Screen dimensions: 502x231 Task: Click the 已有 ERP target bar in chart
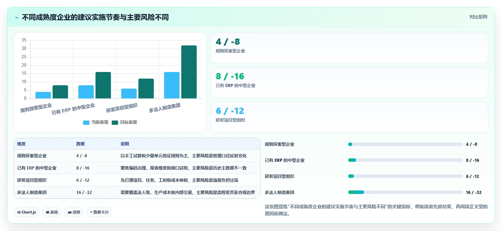[103, 85]
